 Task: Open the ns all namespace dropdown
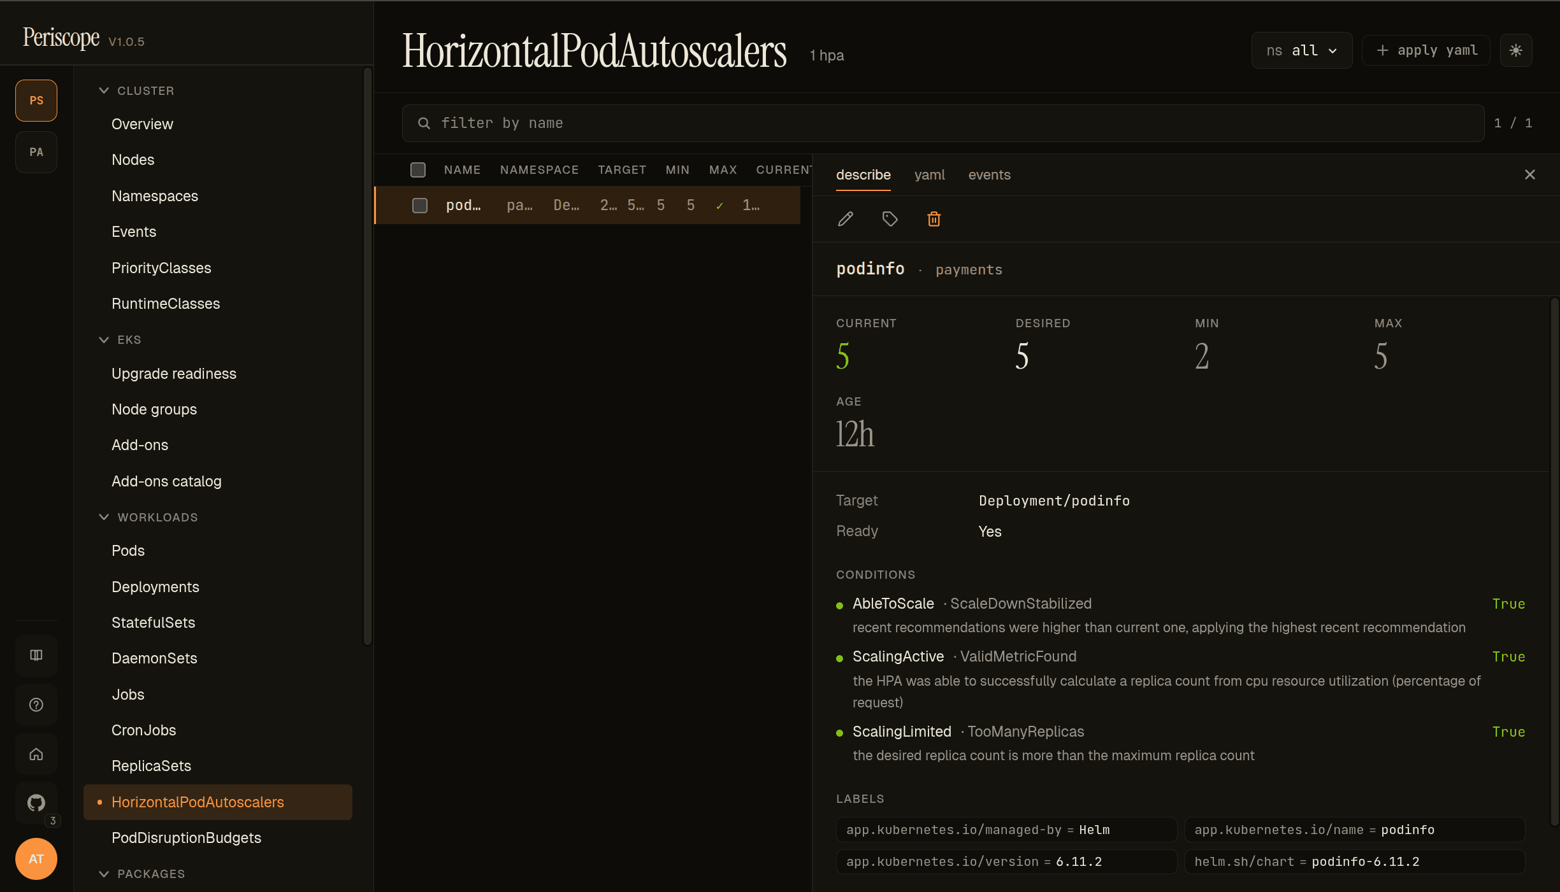point(1301,50)
